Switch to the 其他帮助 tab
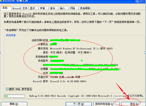This screenshot has height=106, width=146. pyautogui.click(x=85, y=8)
